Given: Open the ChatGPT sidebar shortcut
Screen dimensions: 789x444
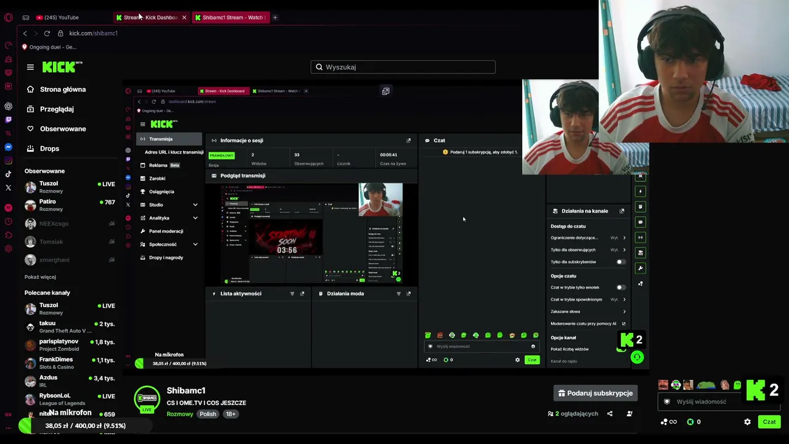Looking at the screenshot, I should [9, 107].
